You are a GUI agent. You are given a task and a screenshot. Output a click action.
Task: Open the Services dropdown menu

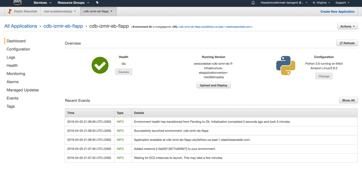click(x=43, y=3)
